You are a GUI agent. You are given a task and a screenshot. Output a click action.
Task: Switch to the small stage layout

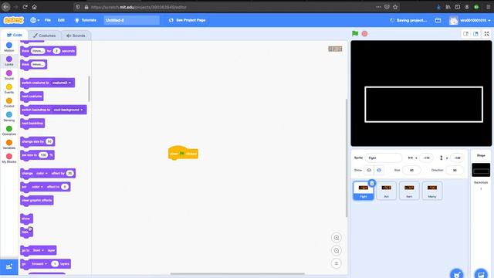tap(465, 34)
